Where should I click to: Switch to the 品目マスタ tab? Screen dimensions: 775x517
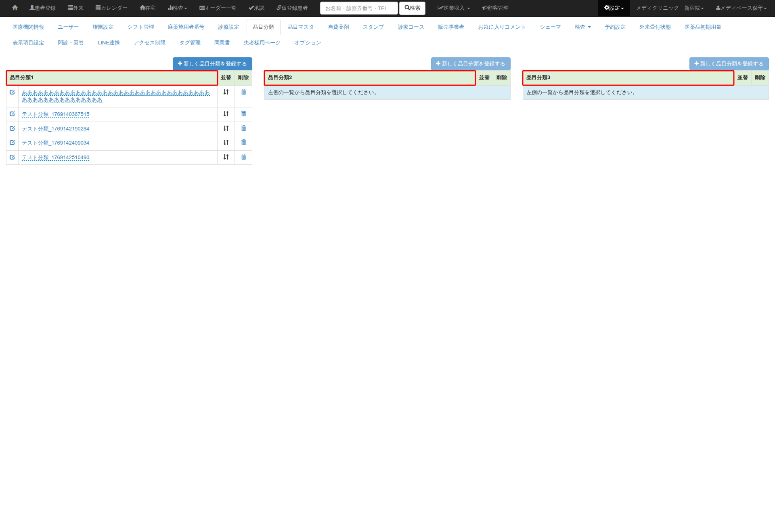(301, 27)
